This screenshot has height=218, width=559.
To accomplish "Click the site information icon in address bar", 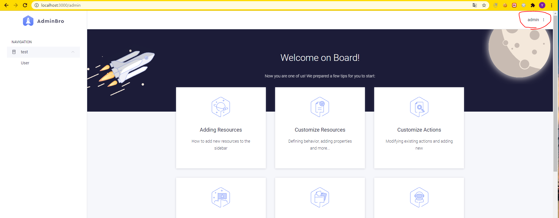I will pyautogui.click(x=37, y=5).
